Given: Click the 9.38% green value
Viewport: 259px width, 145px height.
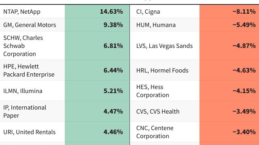Looking at the screenshot, I should pos(113,25).
